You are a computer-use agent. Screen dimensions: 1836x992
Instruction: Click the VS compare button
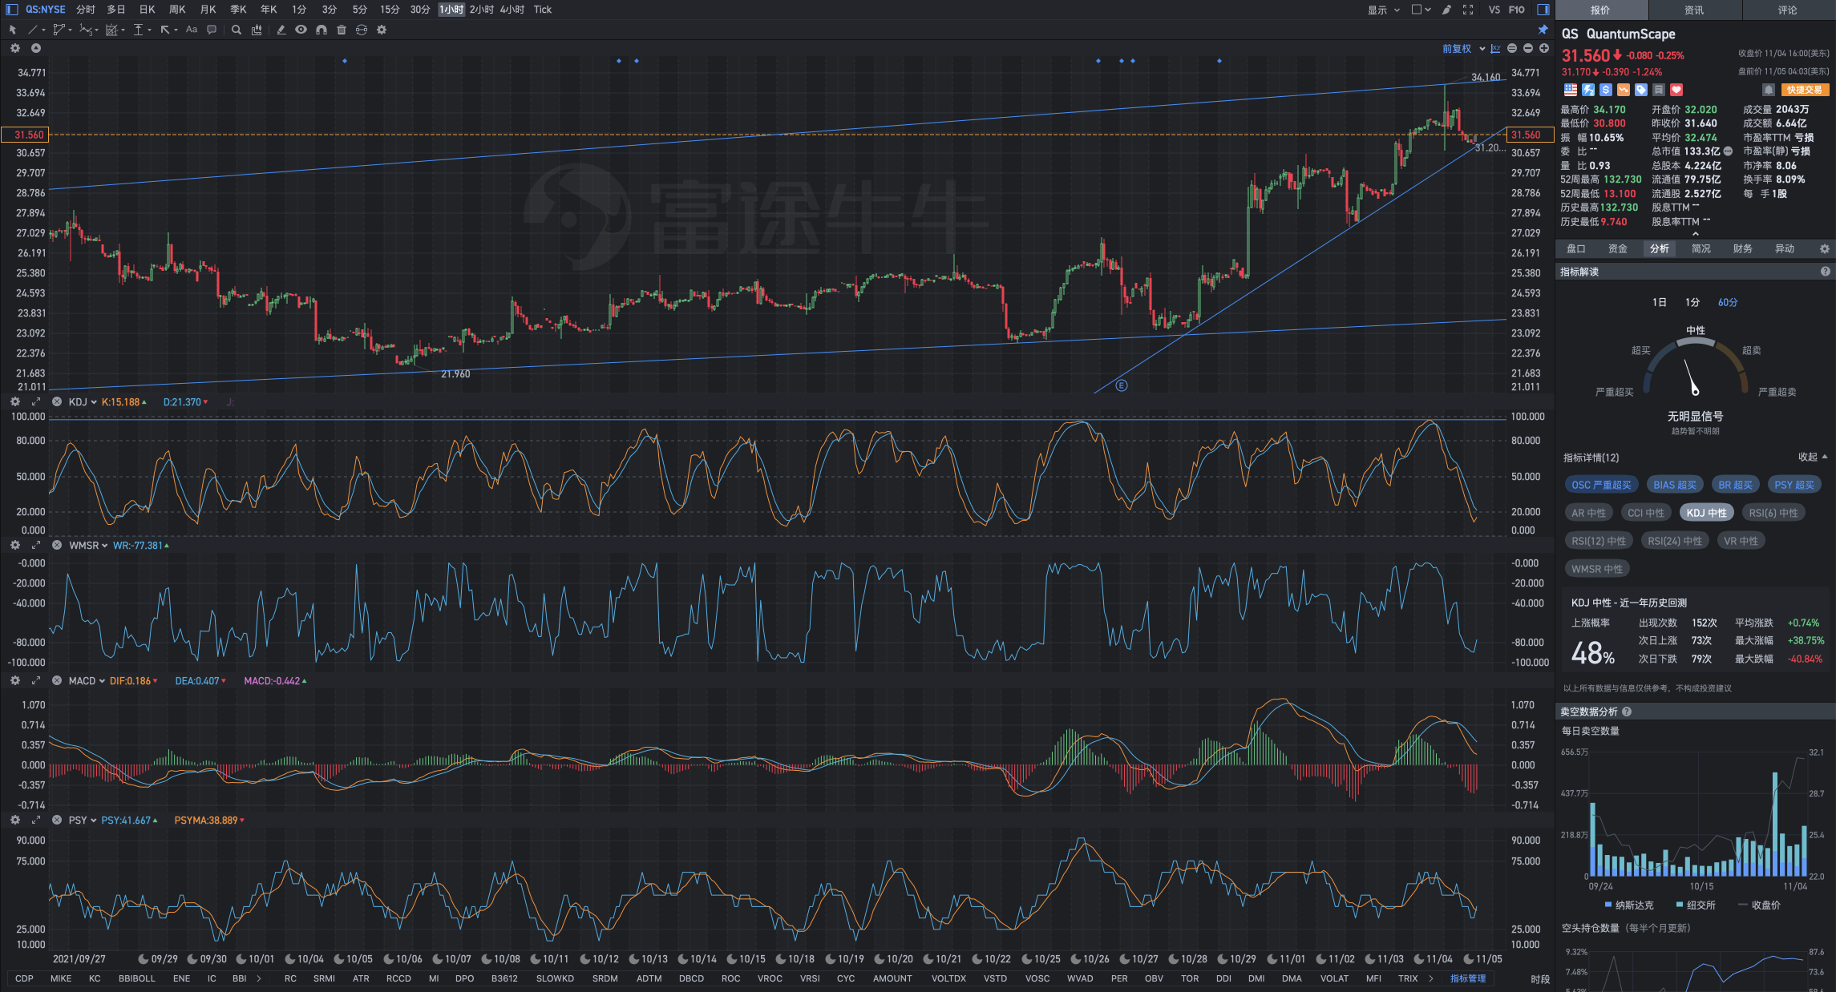(x=1494, y=10)
